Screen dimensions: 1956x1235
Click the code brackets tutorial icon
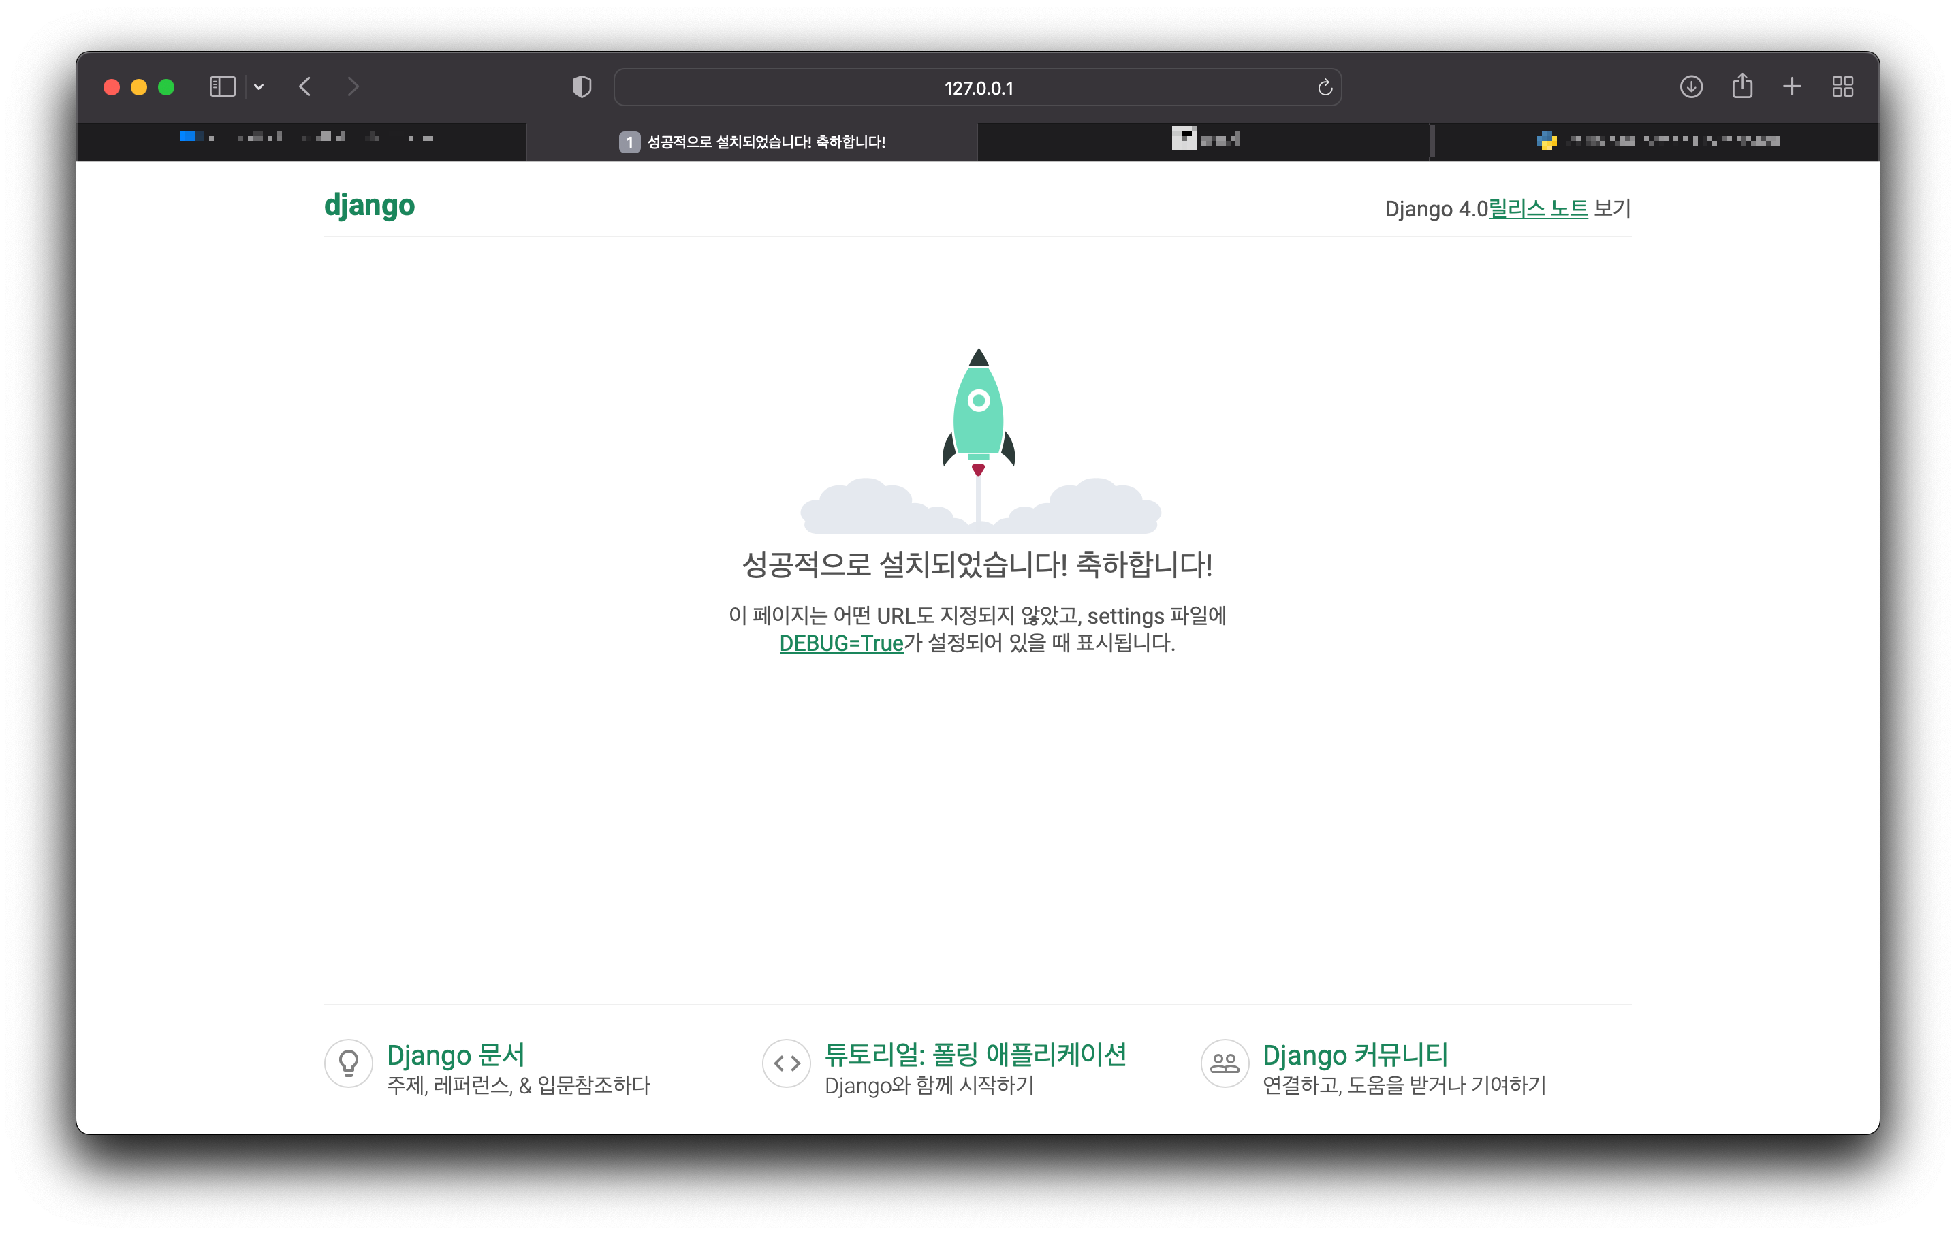(x=787, y=1063)
